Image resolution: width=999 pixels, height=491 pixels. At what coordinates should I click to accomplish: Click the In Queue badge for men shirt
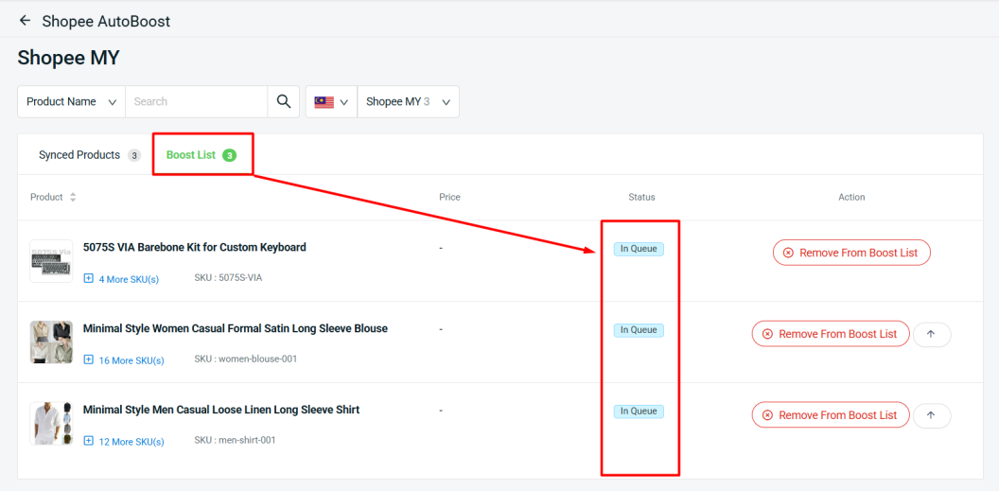(639, 412)
